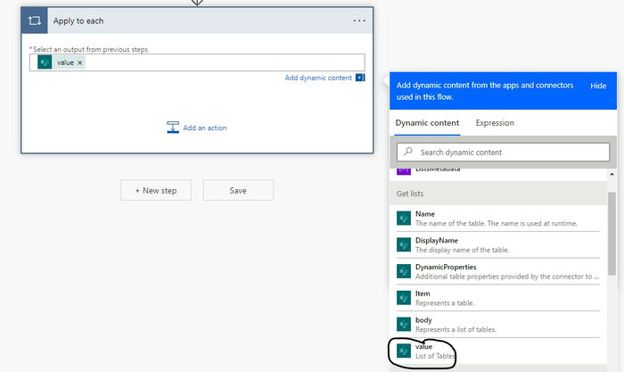Select the DynamicProperties item

[497, 271]
